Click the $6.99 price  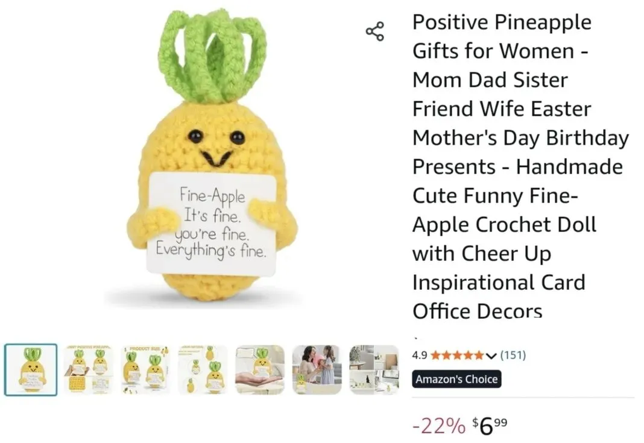(x=490, y=426)
